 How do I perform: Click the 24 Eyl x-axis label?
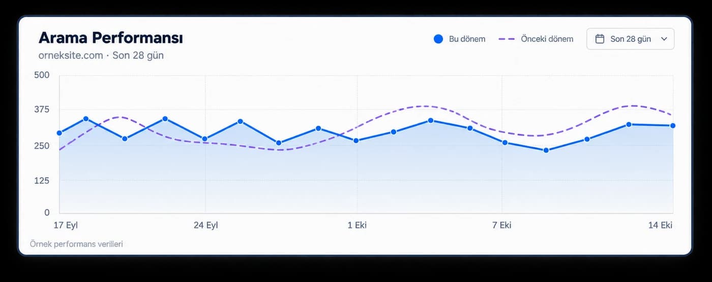pos(205,225)
